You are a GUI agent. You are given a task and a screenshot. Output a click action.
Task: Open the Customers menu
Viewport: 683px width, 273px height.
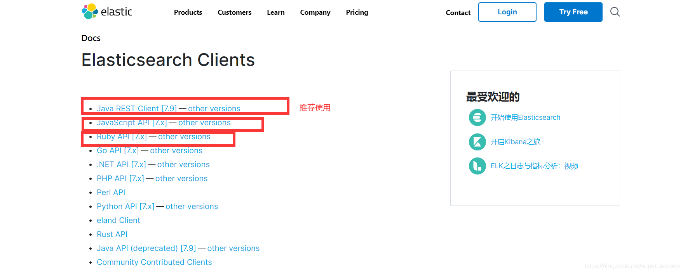[x=235, y=12]
